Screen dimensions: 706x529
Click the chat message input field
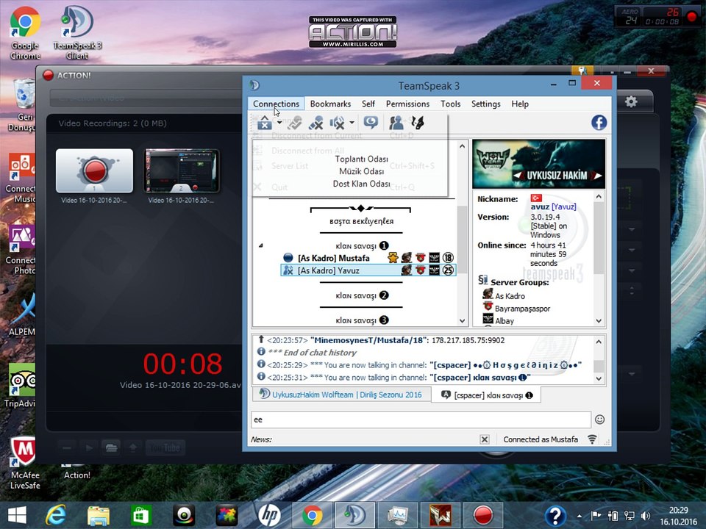421,420
